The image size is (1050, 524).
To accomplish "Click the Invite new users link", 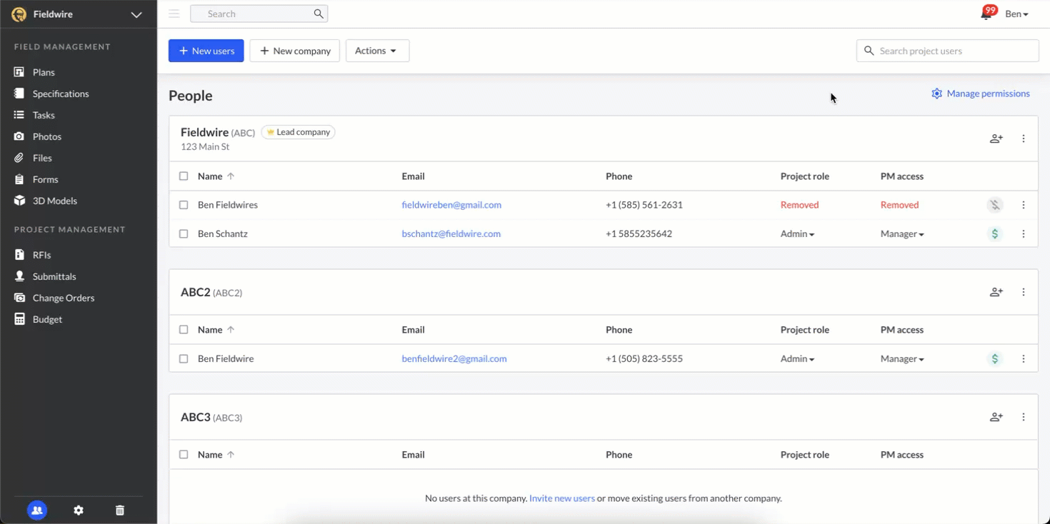I will pyautogui.click(x=561, y=498).
